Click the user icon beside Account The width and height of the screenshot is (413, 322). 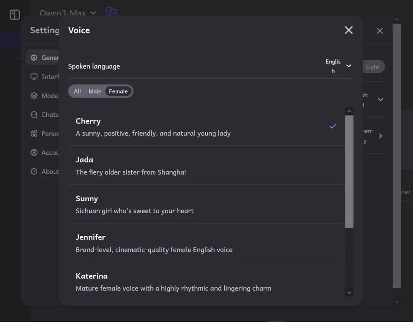pos(34,153)
